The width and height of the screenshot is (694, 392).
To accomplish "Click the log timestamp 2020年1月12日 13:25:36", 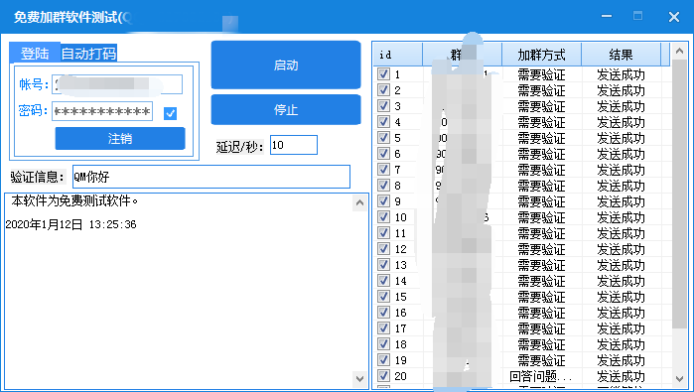I will 70,224.
